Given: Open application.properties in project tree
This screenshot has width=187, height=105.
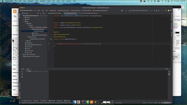Looking at the screenshot, I should [37, 39].
